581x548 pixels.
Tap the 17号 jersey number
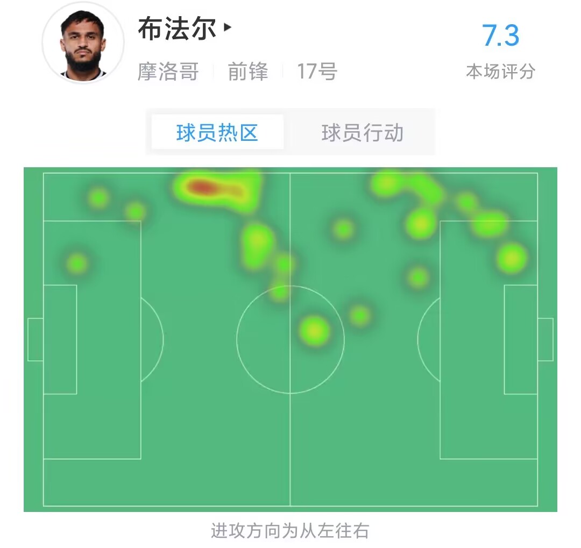click(x=317, y=71)
